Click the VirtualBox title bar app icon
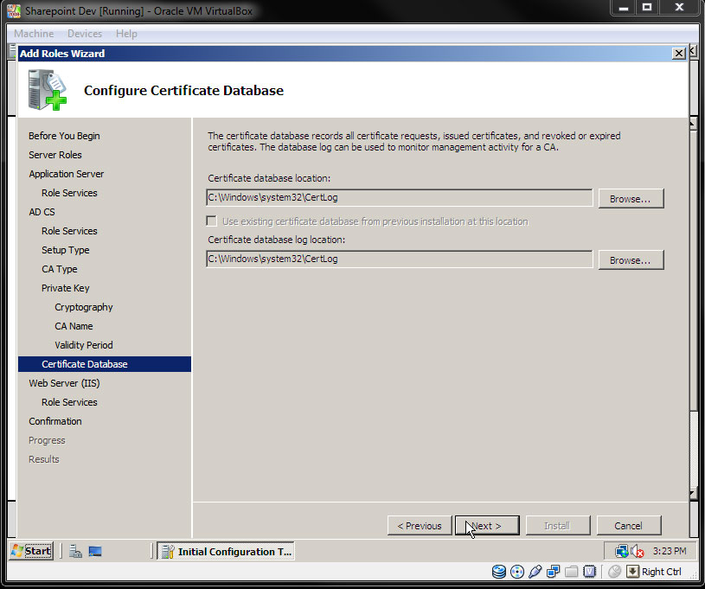705x589 pixels. tap(14, 10)
